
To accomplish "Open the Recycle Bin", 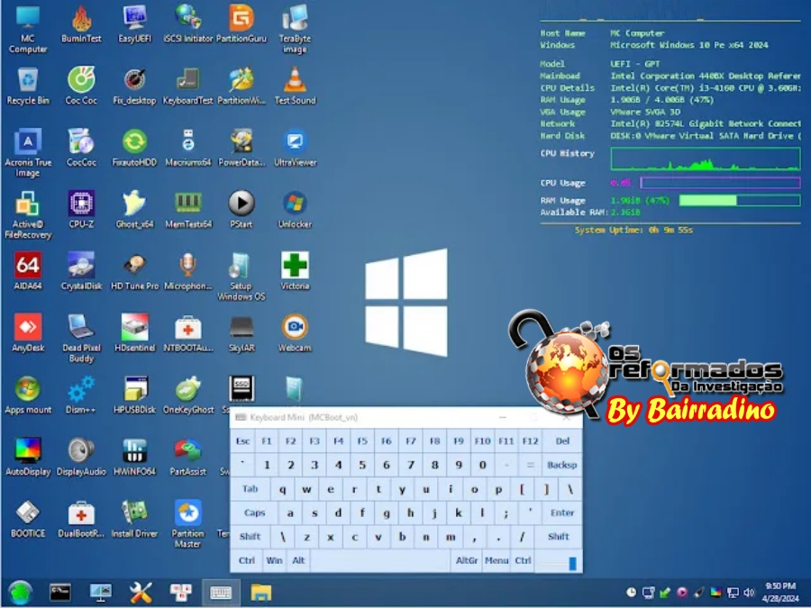I will (28, 86).
